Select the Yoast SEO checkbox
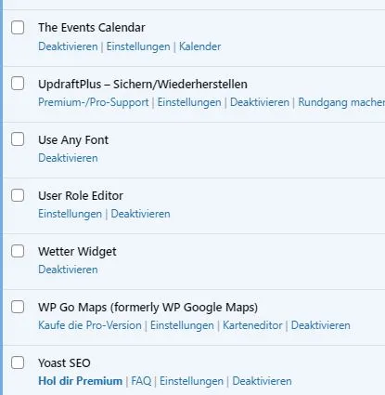Image resolution: width=385 pixels, height=395 pixels. (18, 362)
